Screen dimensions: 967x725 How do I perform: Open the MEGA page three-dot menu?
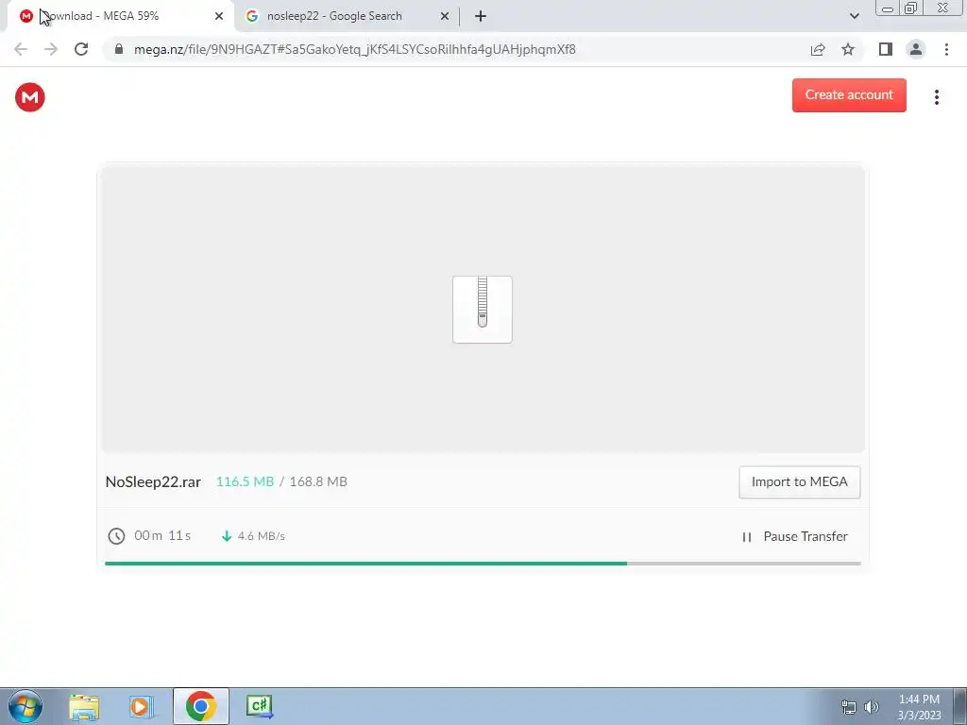coord(936,97)
